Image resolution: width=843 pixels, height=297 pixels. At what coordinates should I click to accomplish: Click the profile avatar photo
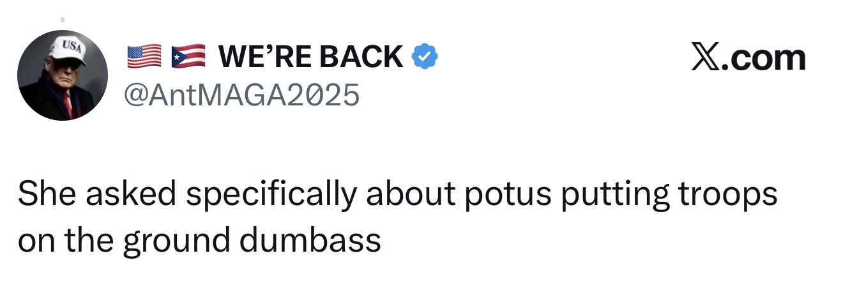point(63,75)
